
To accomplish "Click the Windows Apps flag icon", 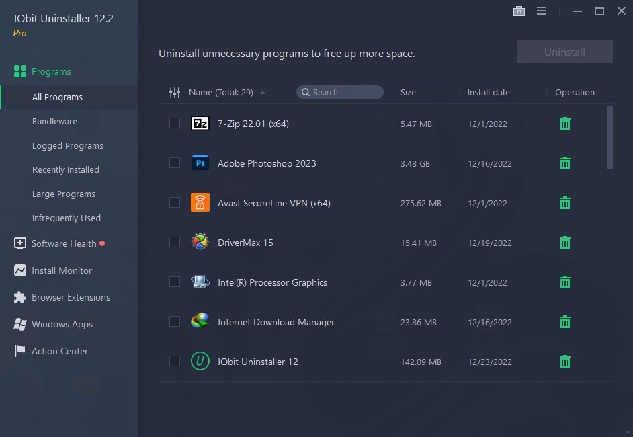I will pyautogui.click(x=19, y=324).
